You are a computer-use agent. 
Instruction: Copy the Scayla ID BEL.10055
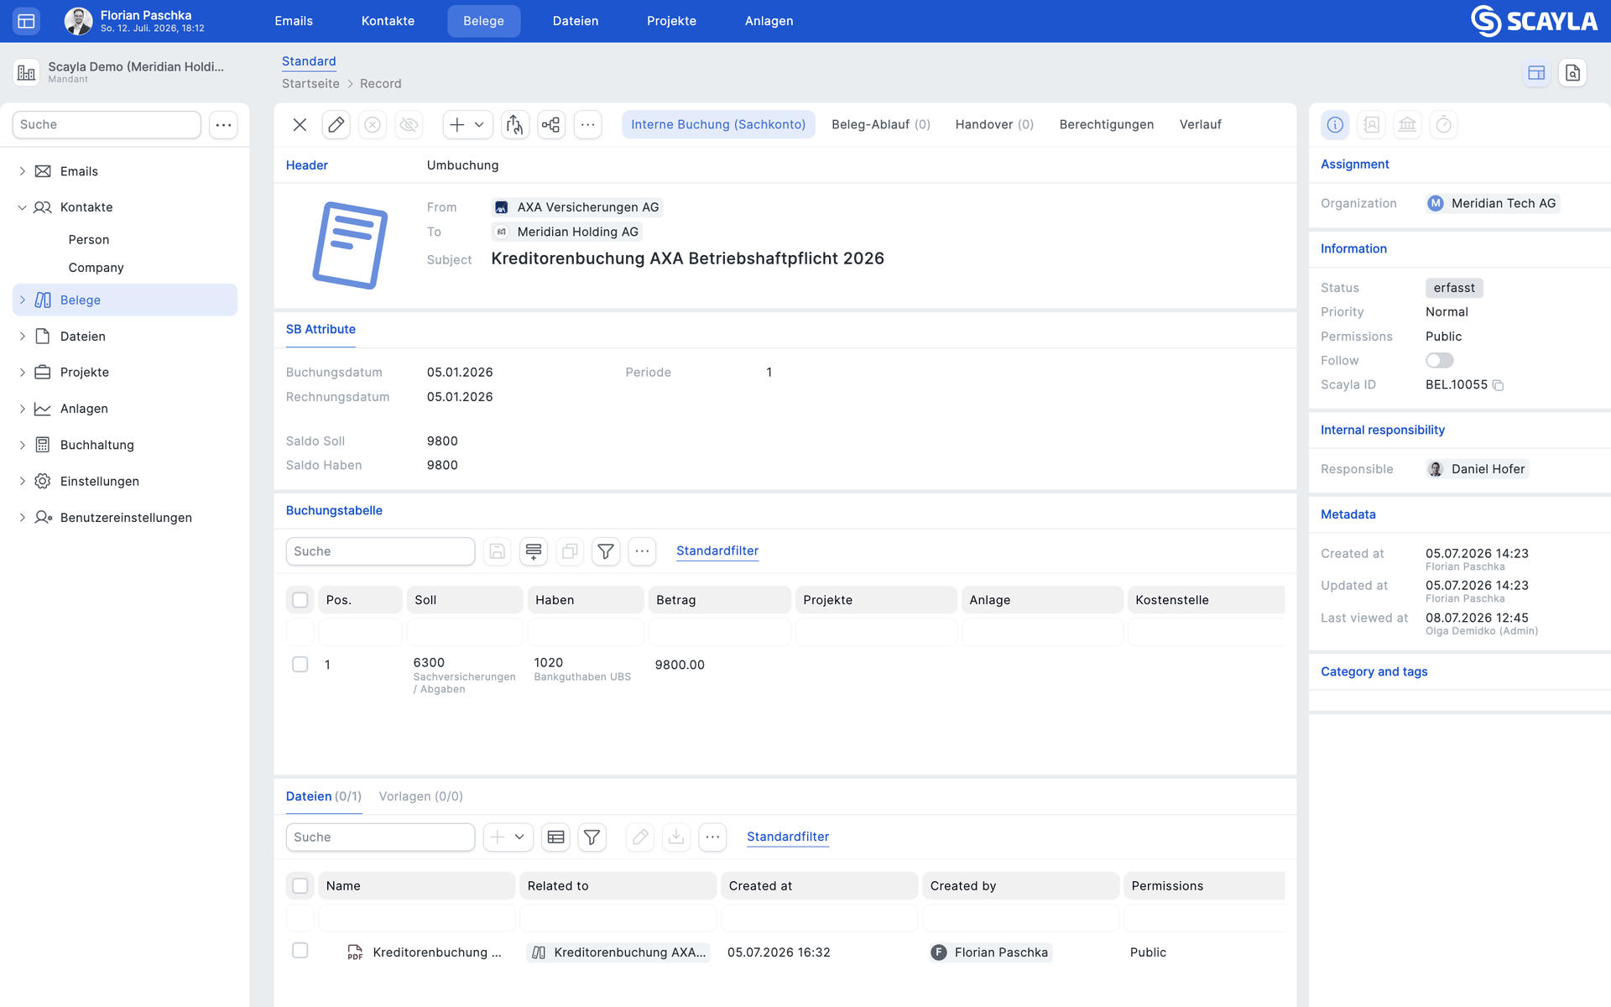tap(1499, 385)
